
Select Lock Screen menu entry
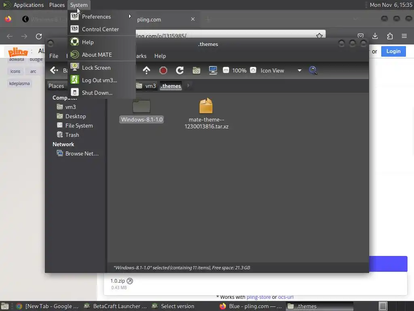click(x=101, y=68)
